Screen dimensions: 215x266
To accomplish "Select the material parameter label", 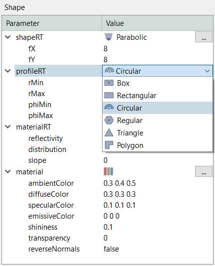I will [x=29, y=172].
